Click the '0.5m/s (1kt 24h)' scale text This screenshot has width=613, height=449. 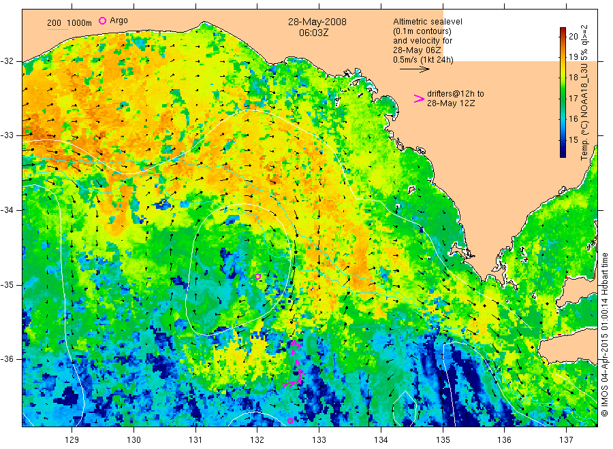[x=424, y=60]
